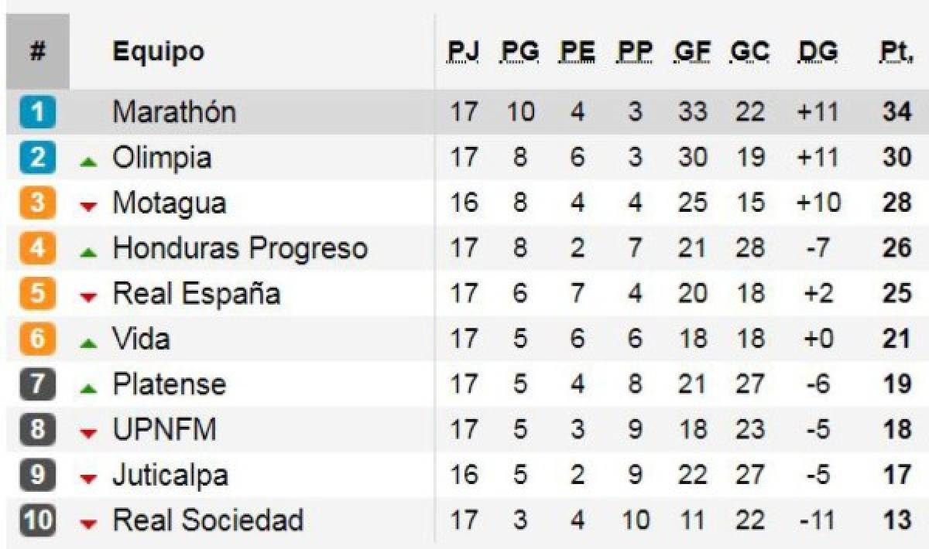Image resolution: width=929 pixels, height=549 pixels.
Task: Click the orange rank 3 badge
Action: click(x=37, y=203)
